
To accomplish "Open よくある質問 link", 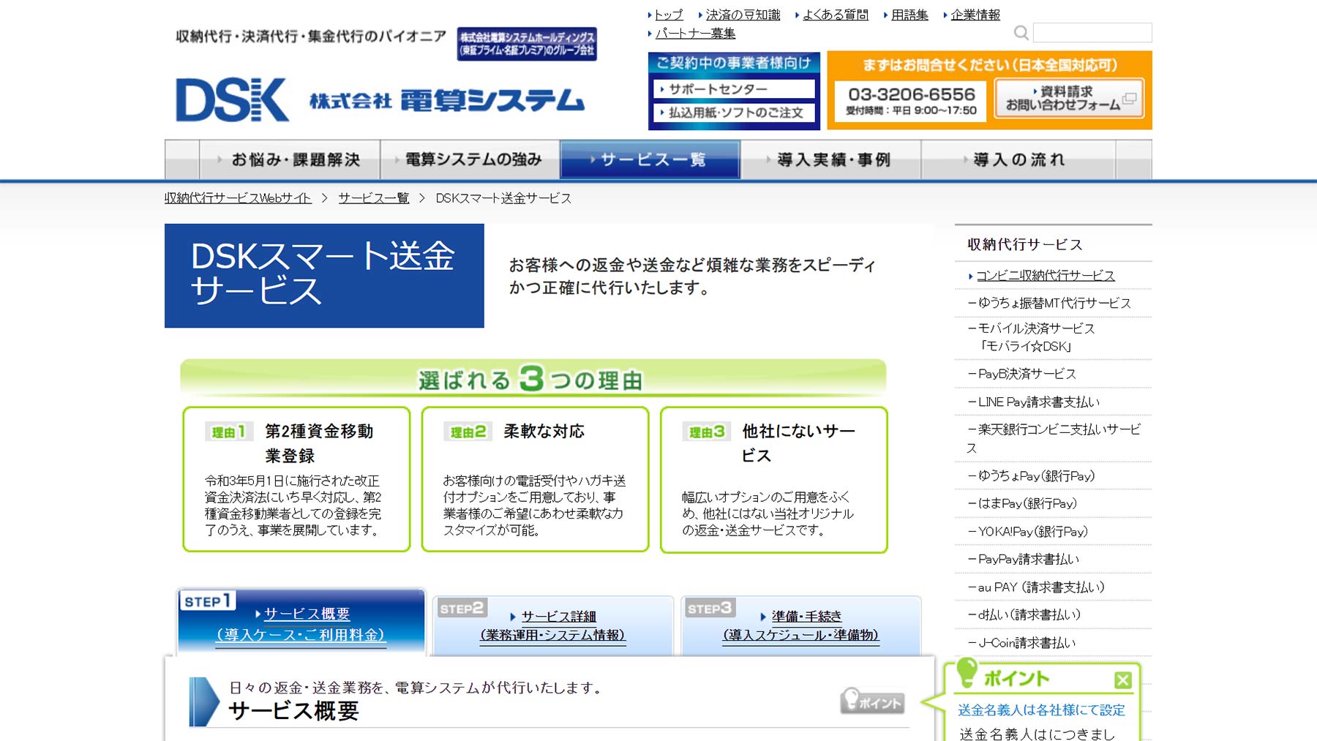I will tap(836, 15).
